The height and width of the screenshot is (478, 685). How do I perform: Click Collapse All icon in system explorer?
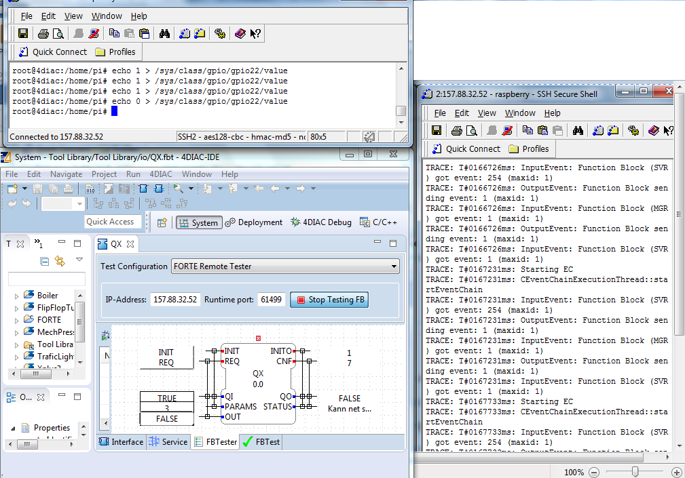[44, 261]
